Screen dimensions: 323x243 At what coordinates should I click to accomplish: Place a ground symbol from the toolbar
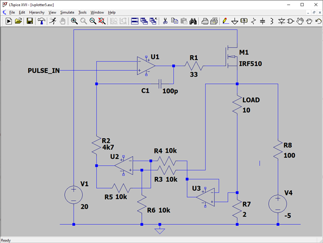[235, 21]
